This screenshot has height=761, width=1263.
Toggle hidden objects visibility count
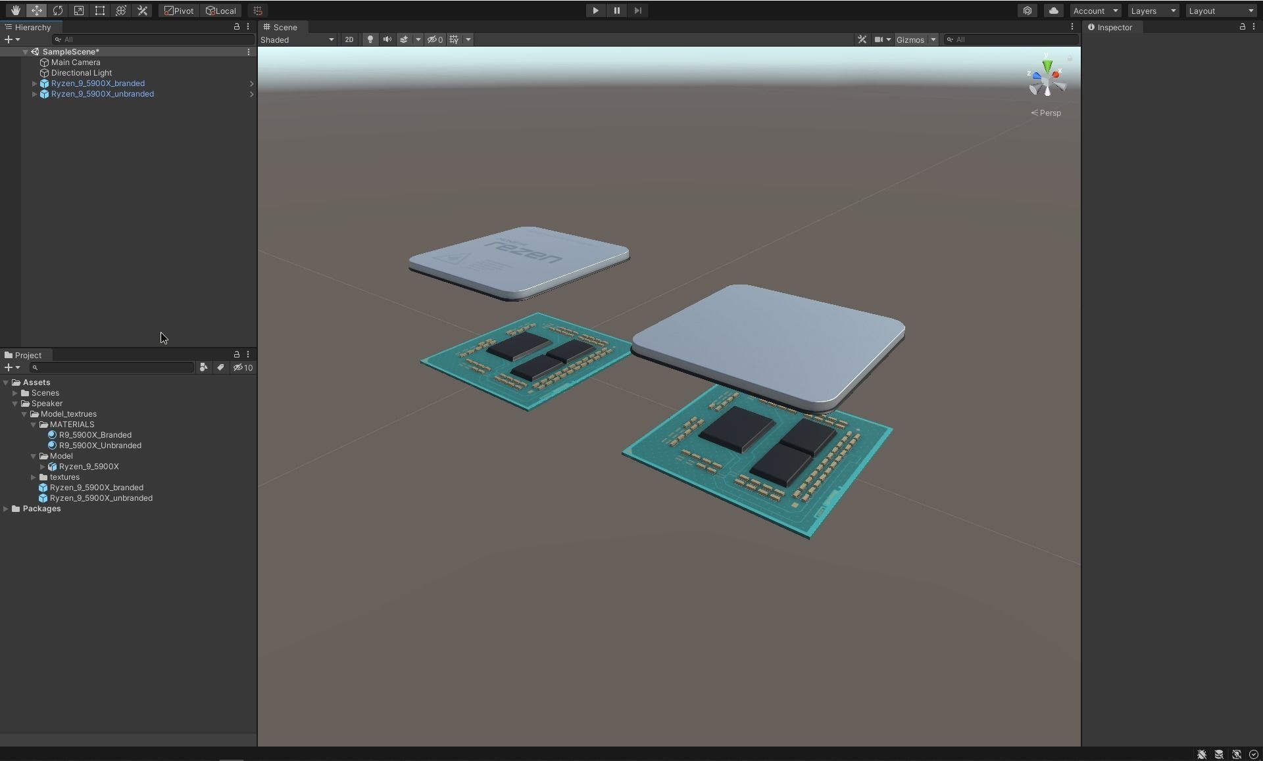(435, 39)
